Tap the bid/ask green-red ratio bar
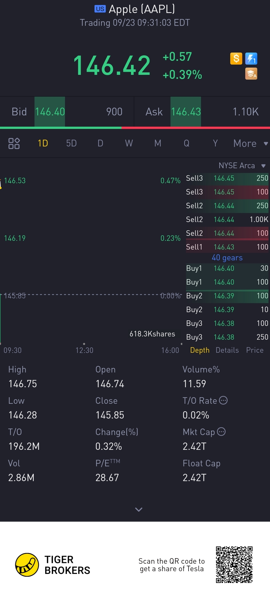The height and width of the screenshot is (608, 270). 135,128
